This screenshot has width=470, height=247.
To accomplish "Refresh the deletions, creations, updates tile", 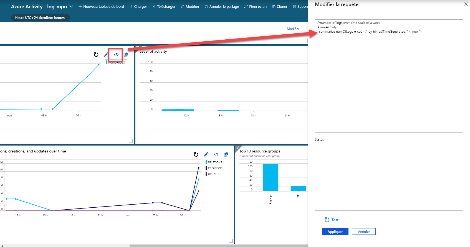I will point(196,154).
